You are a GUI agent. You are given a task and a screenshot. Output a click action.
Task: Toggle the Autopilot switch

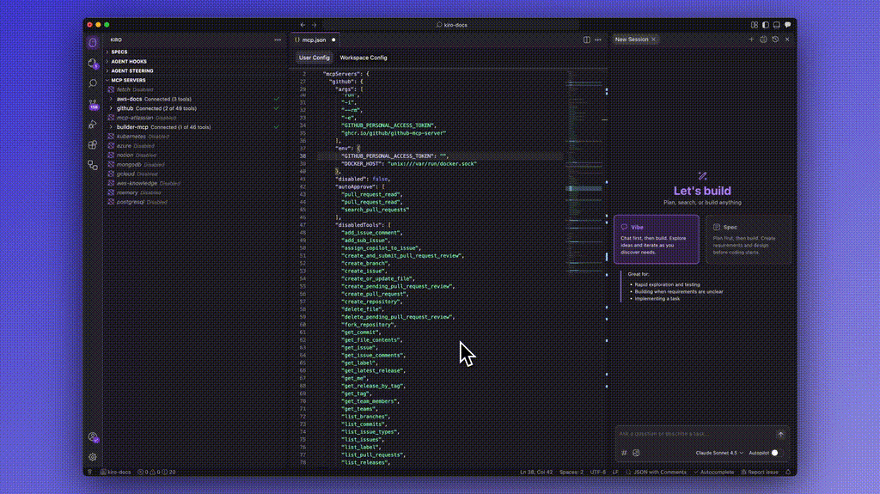pos(776,453)
